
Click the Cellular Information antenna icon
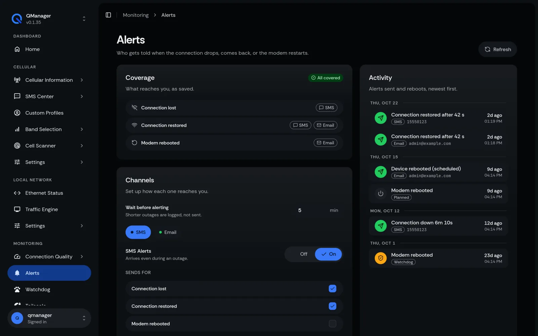click(17, 80)
